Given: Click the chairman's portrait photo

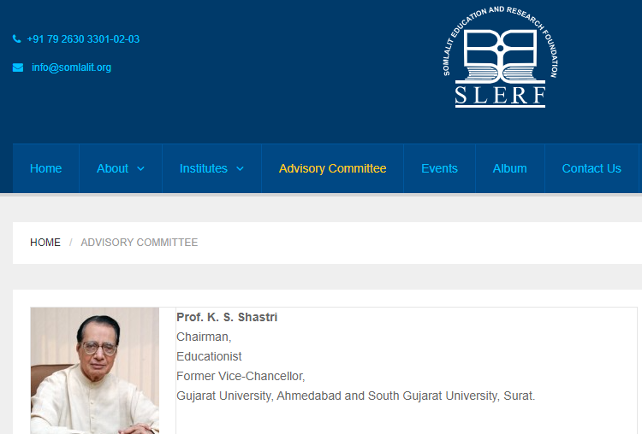Looking at the screenshot, I should 95,371.
